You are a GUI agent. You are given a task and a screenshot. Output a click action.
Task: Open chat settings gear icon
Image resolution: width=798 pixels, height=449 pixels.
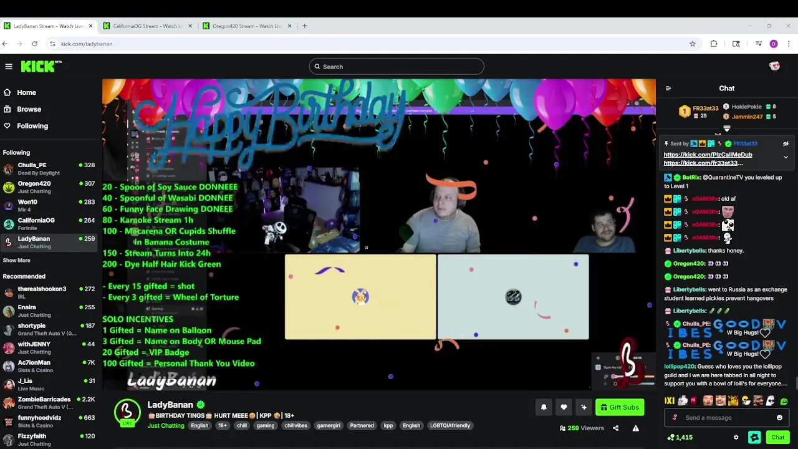(736, 438)
